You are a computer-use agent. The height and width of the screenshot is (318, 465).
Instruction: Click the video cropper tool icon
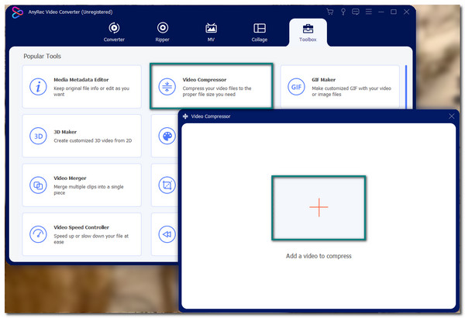tap(167, 185)
